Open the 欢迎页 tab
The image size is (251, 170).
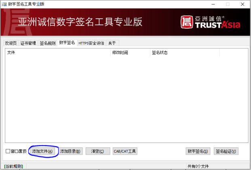pyautogui.click(x=11, y=43)
